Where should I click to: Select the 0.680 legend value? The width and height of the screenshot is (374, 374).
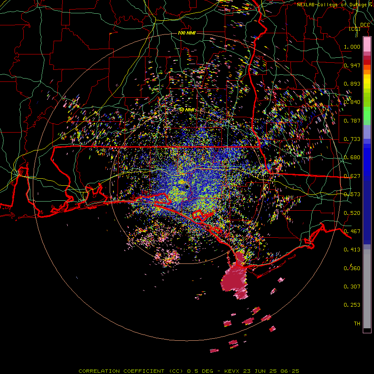(352, 157)
